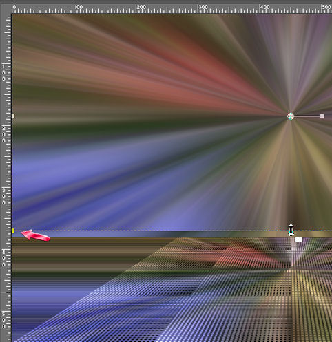Click the 0 mark on horizontal ruler
332x342 pixels.
[14, 7]
